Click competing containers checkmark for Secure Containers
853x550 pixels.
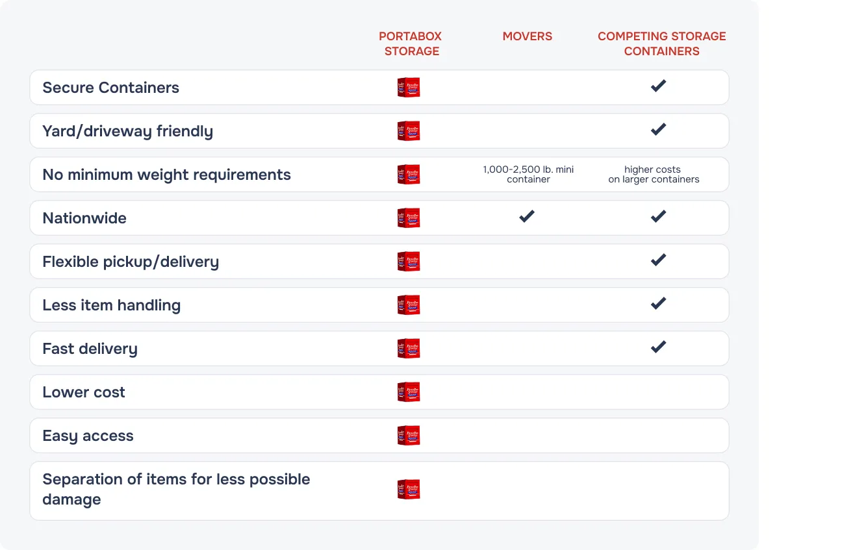pyautogui.click(x=658, y=86)
